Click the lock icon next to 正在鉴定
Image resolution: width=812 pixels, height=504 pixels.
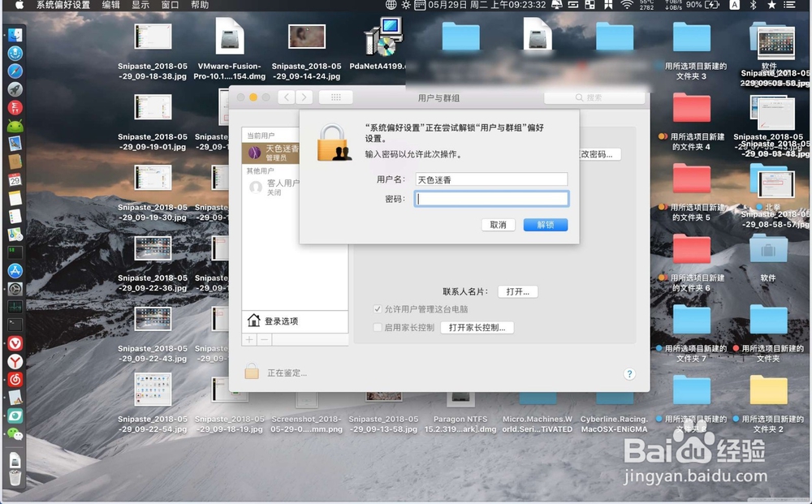point(253,372)
